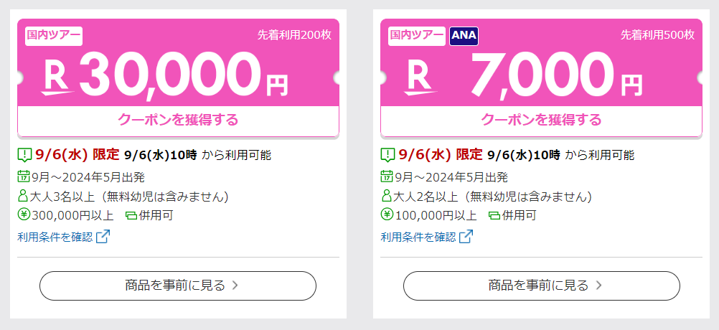The image size is (719, 330).
Task: Click the yen circle icon by 300,000円以上
Action: pos(24,214)
